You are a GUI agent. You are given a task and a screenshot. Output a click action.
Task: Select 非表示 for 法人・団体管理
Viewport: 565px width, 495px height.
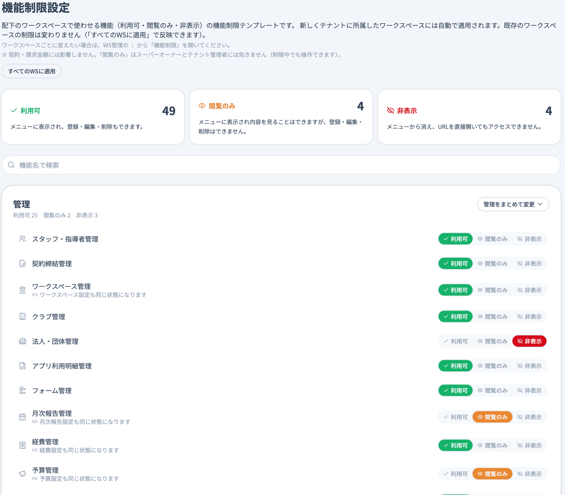click(529, 341)
